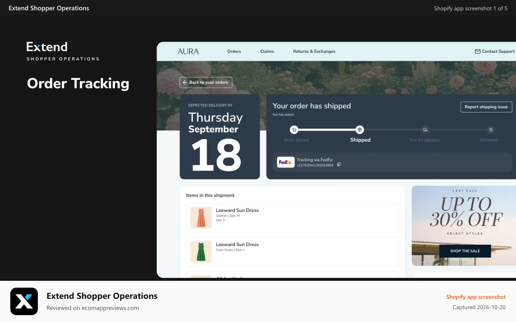Click the Qty: 2 text
This screenshot has height=322, width=516.
click(220, 220)
